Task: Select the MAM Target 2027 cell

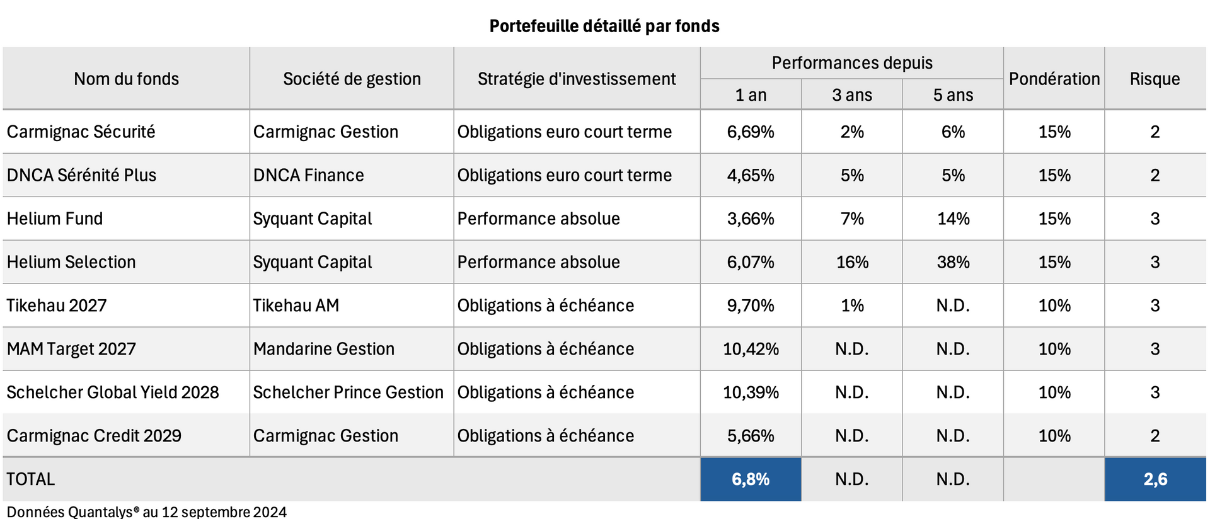Action: pyautogui.click(x=71, y=349)
